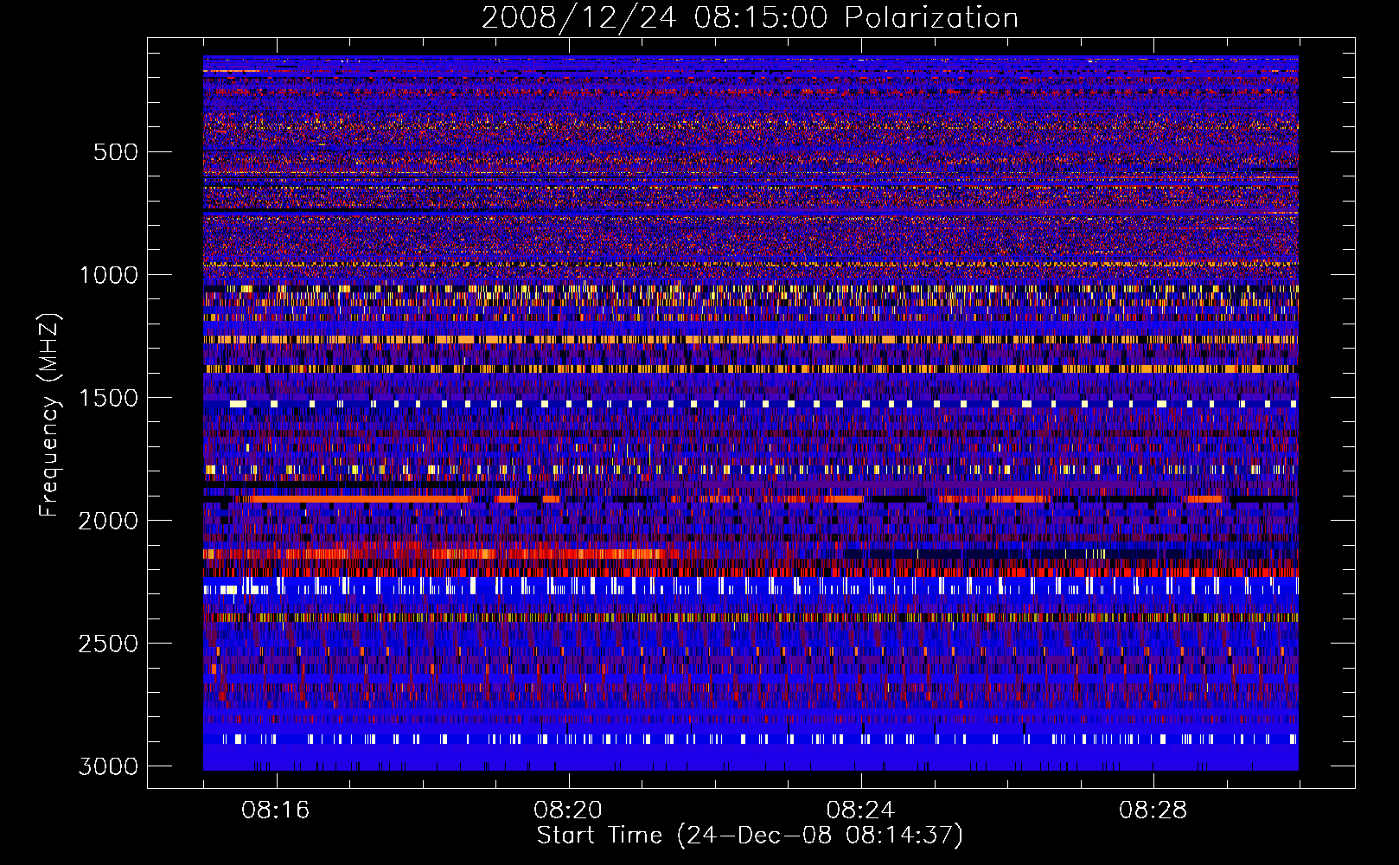1399x865 pixels.
Task: Click the 08:16 time tick label
Action: point(276,811)
